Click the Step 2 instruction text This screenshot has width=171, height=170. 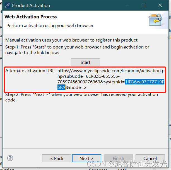click(81, 97)
